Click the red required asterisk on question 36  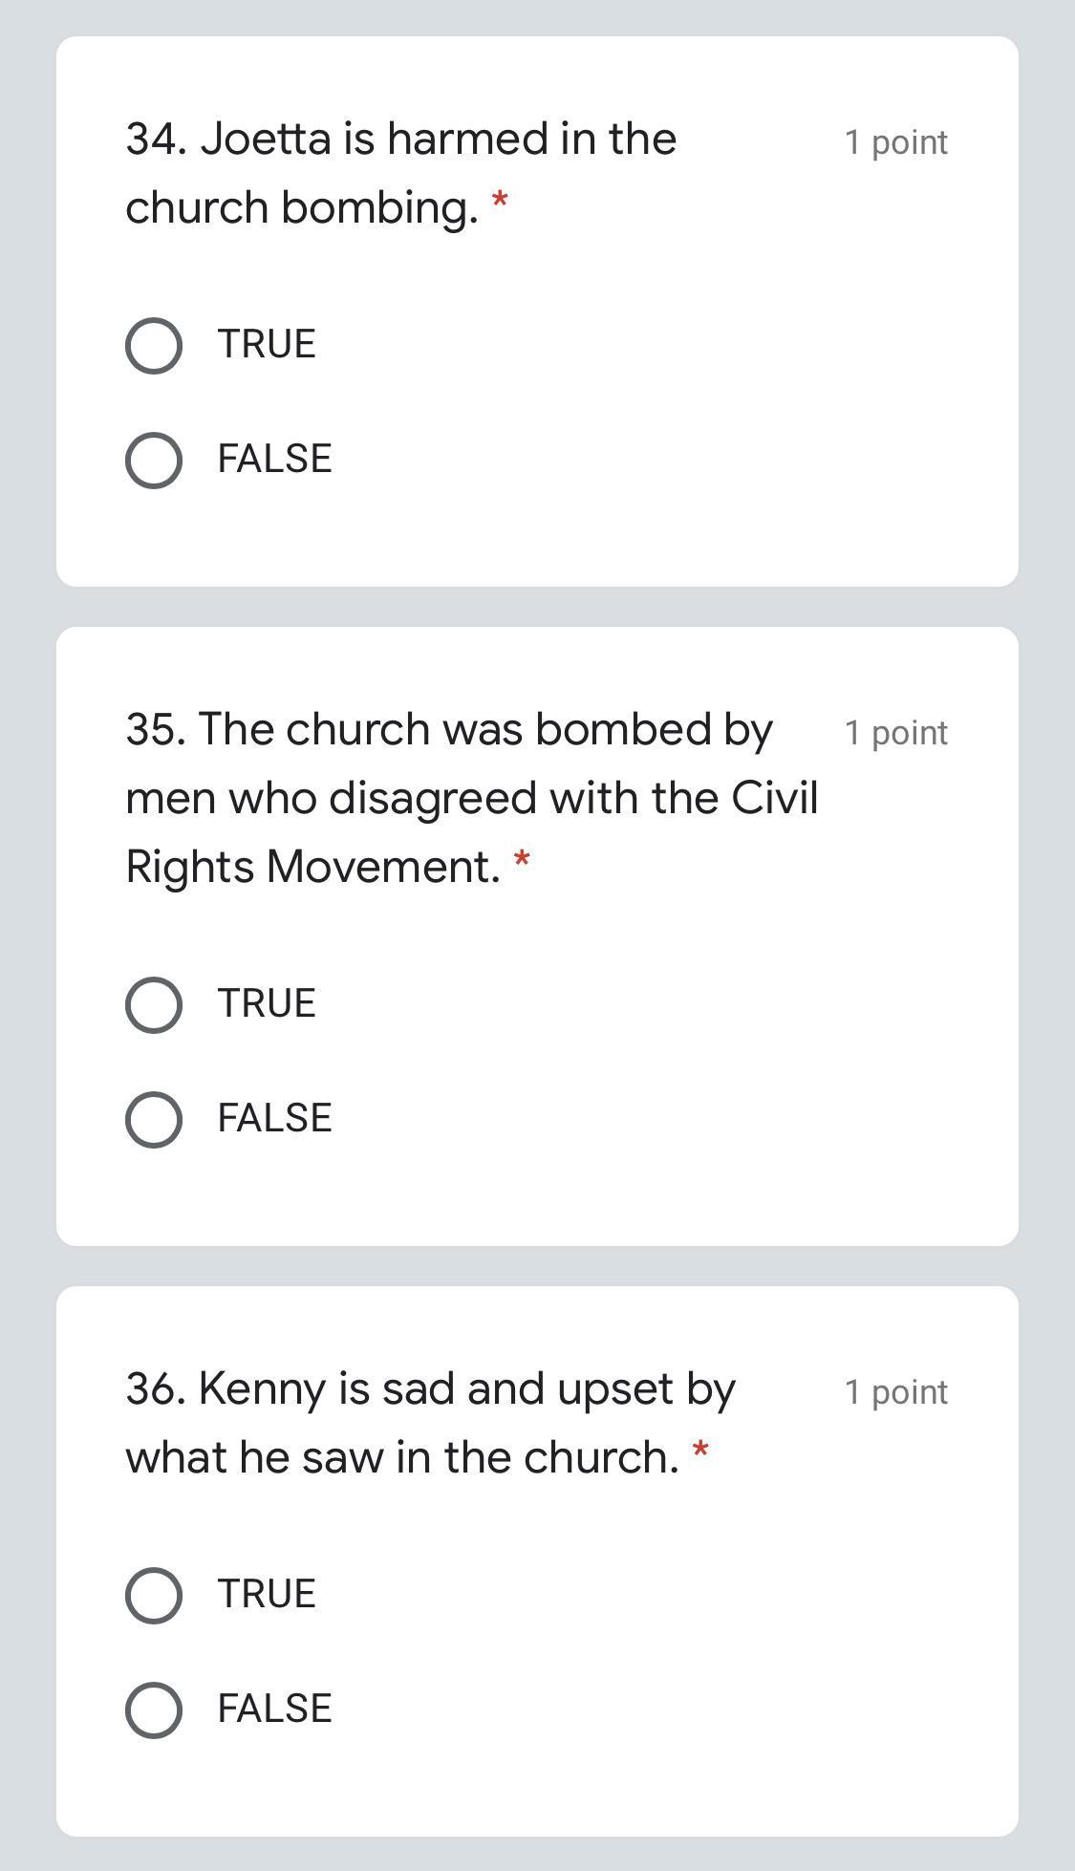[x=700, y=1452]
